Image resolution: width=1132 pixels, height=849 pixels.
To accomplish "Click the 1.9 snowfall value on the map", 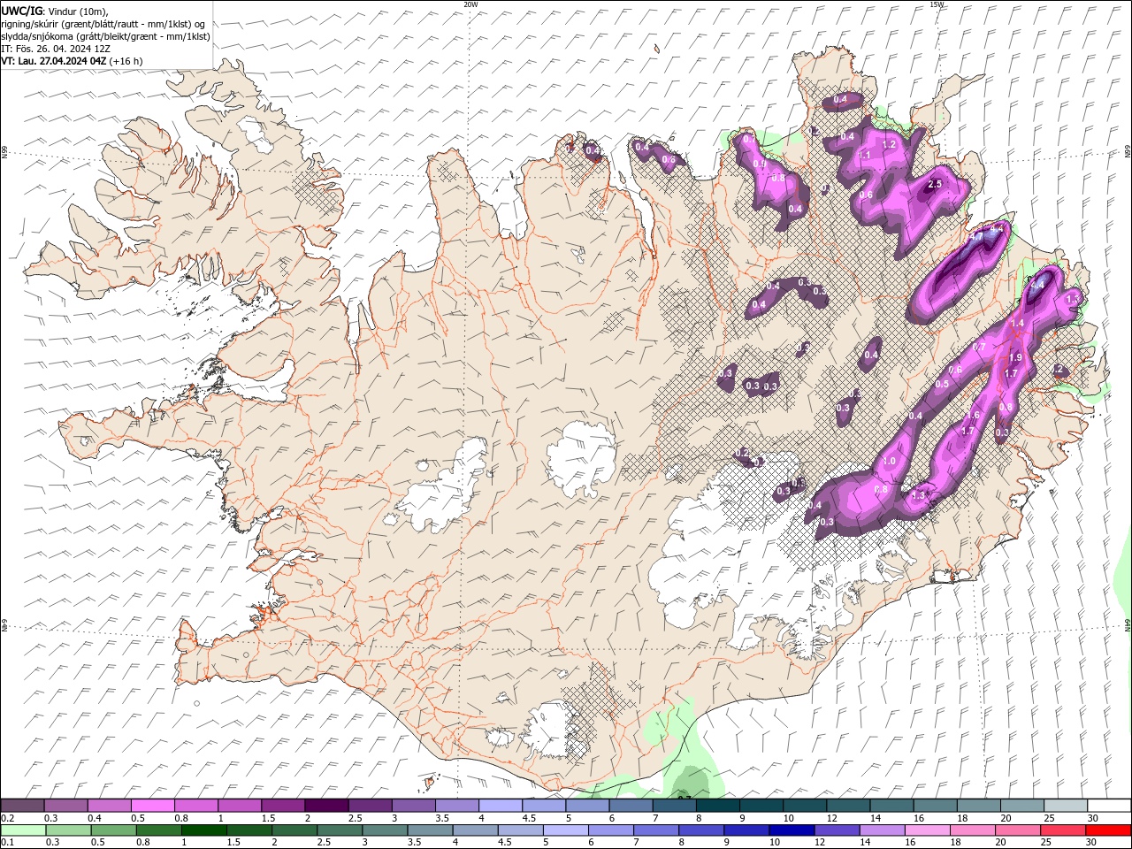I will tap(1015, 358).
